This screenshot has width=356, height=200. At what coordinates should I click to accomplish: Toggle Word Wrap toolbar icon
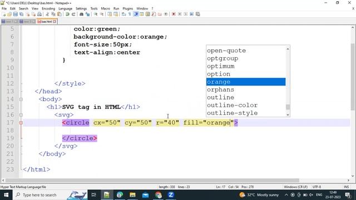pyautogui.click(x=123, y=14)
